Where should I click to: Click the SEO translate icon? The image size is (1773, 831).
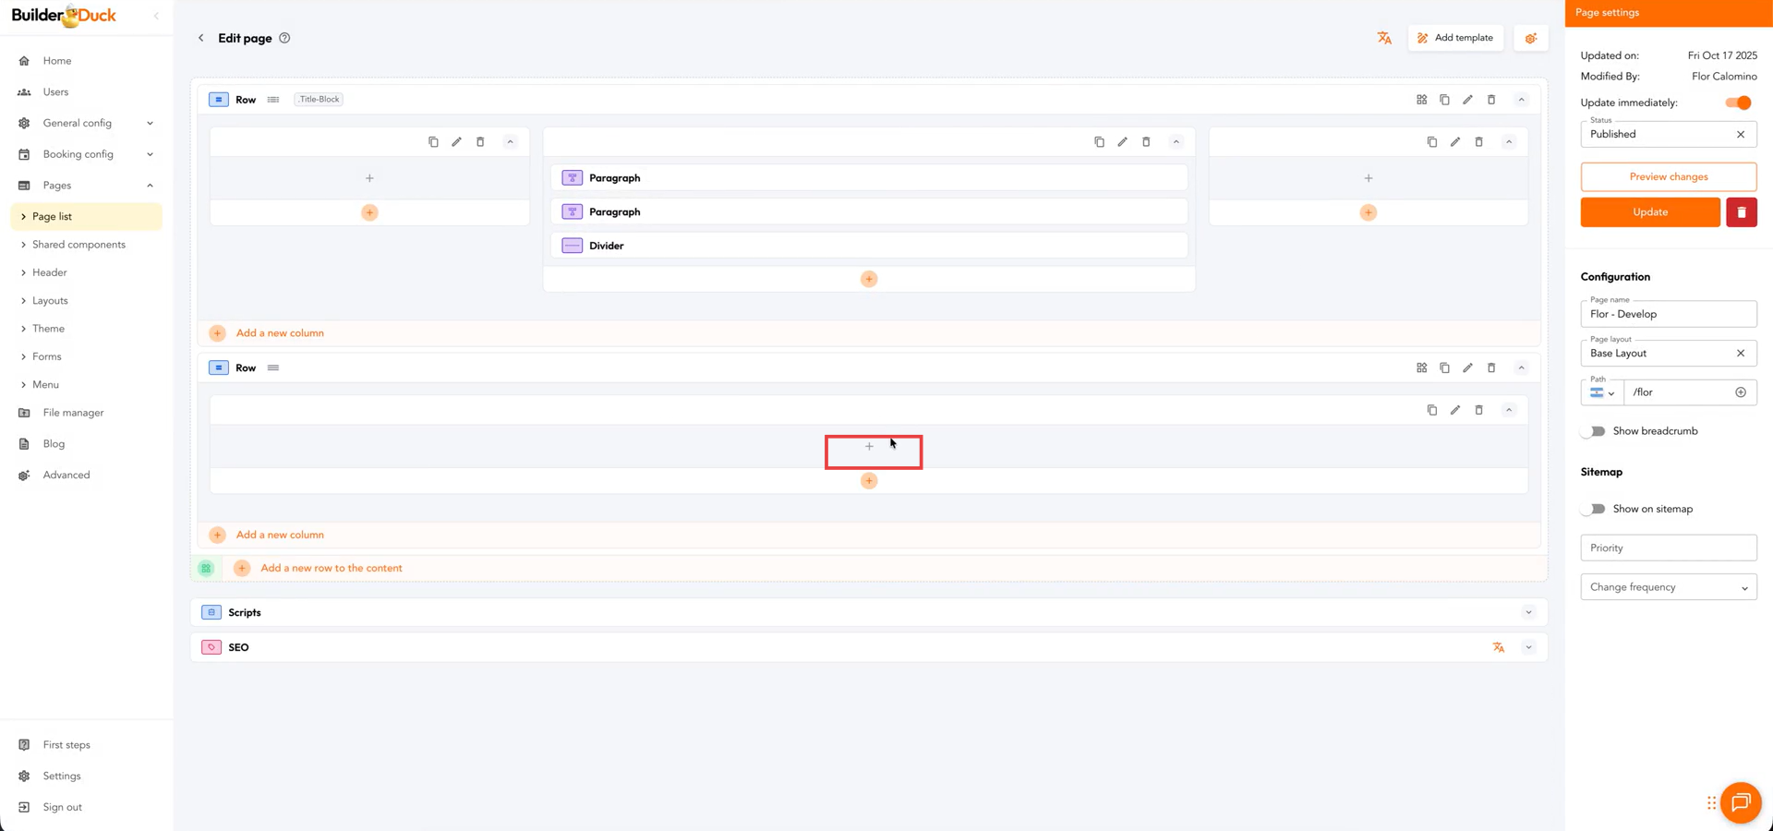(x=1498, y=647)
